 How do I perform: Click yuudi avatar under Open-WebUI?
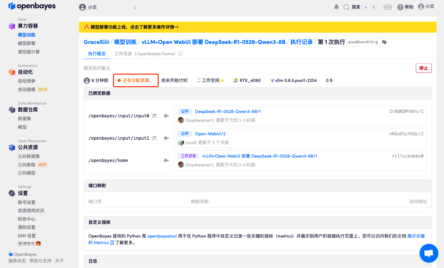pyautogui.click(x=181, y=142)
